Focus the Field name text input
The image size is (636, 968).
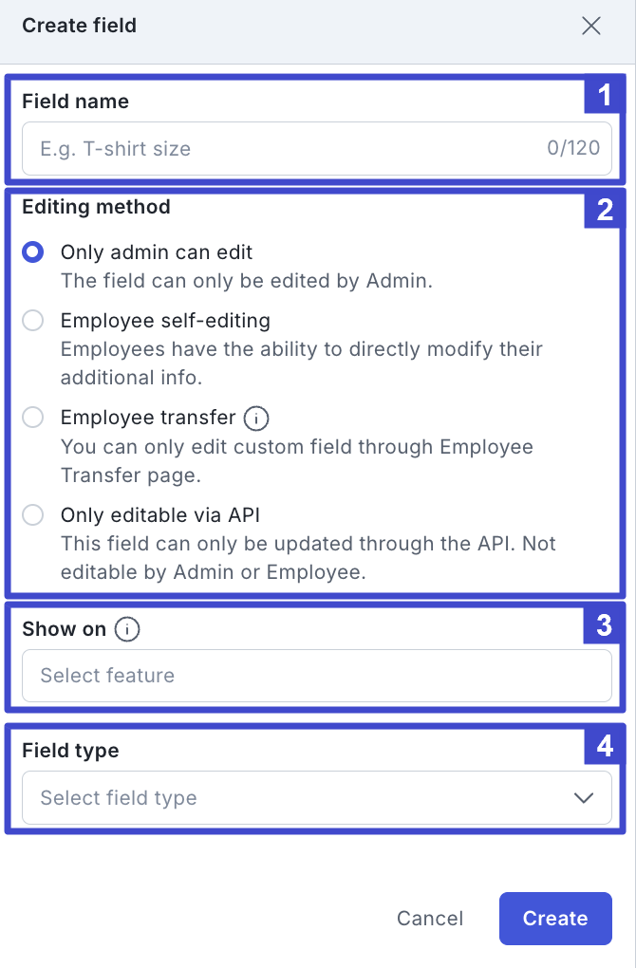pyautogui.click(x=317, y=149)
